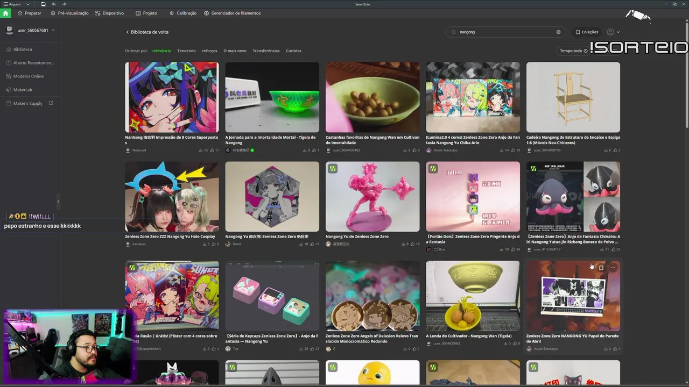Screen dimensions: 689x387
Task: Open NanGong 8 Cores Superposta model thumbnail
Action: 172,97
